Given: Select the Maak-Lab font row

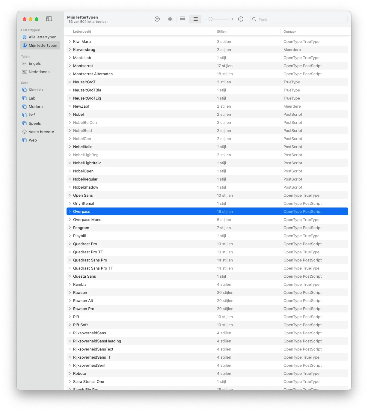Looking at the screenshot, I should [x=207, y=58].
